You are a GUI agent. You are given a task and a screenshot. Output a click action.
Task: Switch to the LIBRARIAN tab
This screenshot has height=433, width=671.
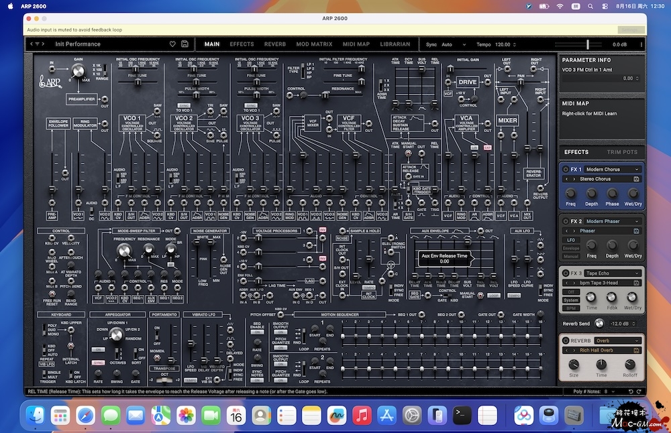pyautogui.click(x=395, y=44)
